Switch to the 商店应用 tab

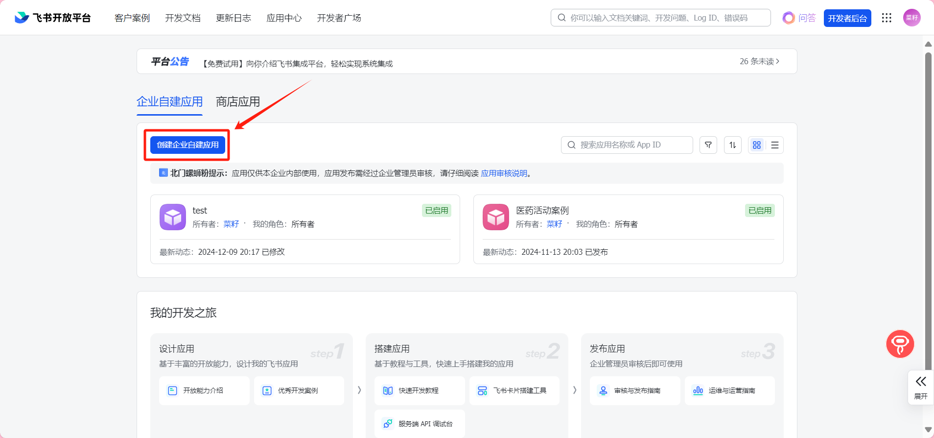[238, 102]
